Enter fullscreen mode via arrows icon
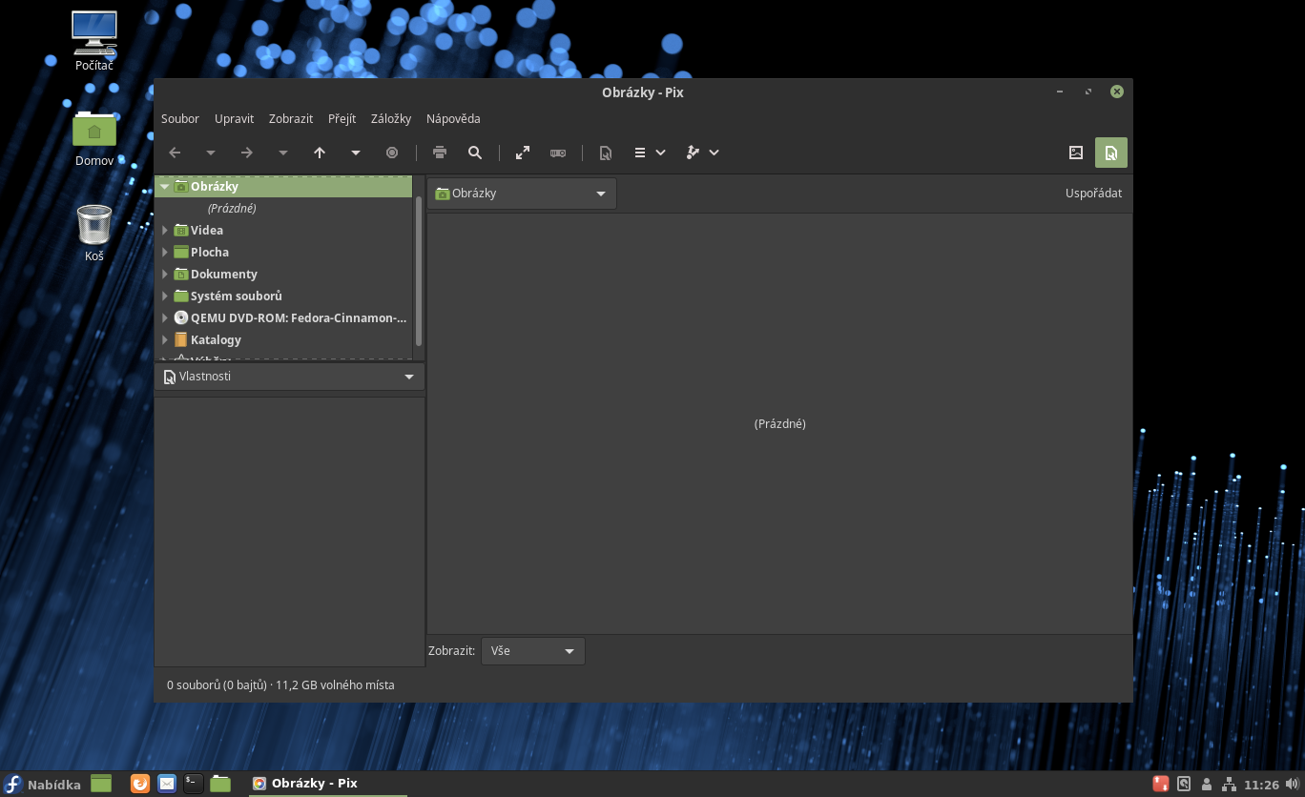 coord(523,153)
